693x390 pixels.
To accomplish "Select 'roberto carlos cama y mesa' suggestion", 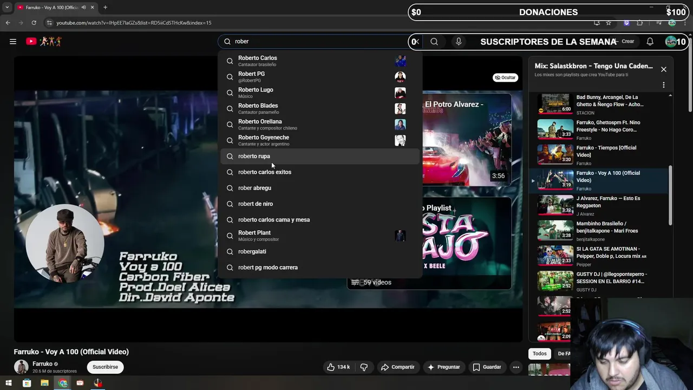I will pyautogui.click(x=320, y=219).
